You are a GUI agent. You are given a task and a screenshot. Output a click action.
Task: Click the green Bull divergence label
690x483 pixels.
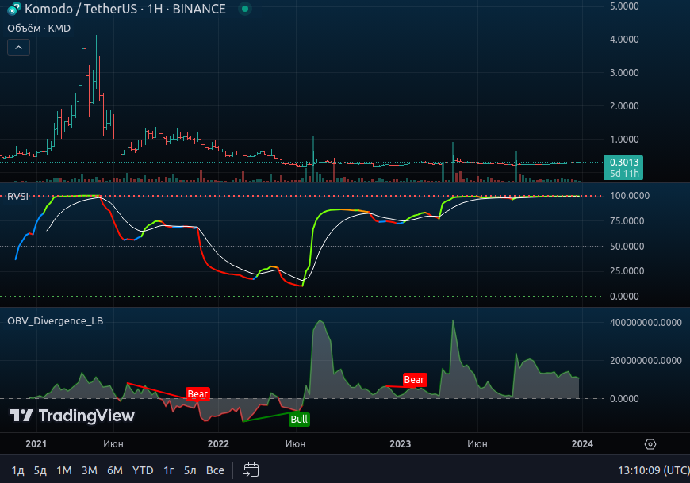299,420
